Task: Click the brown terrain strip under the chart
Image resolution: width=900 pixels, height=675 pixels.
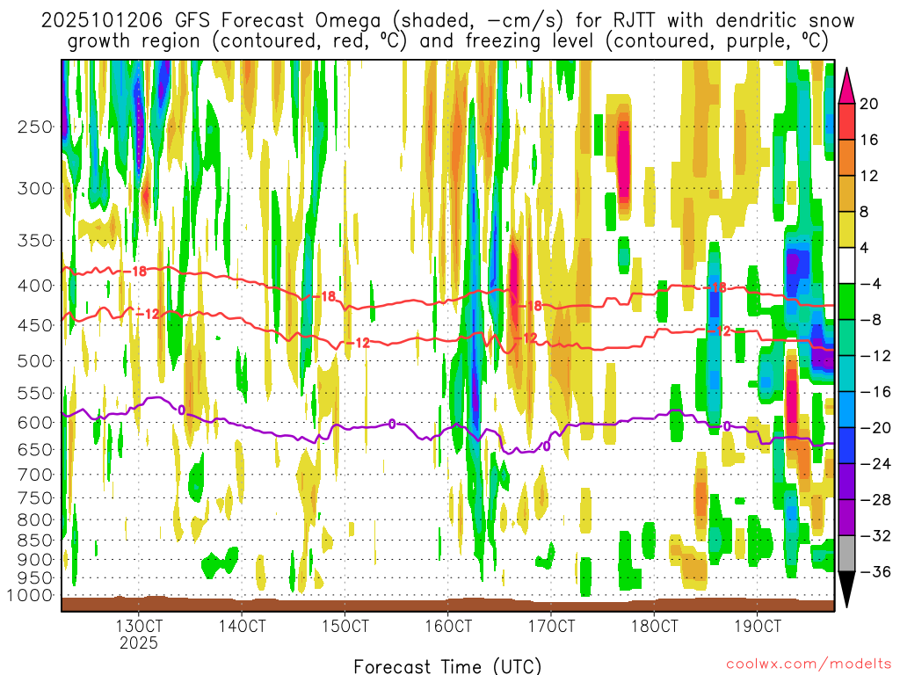Action: pyautogui.click(x=448, y=604)
